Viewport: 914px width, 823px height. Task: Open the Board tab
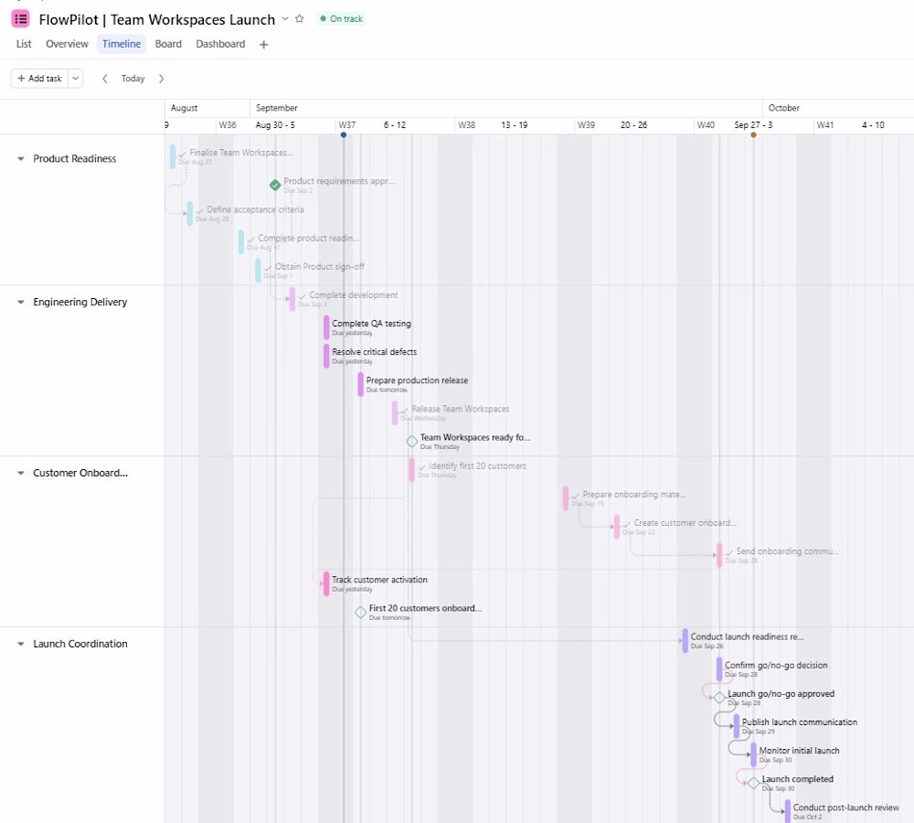pos(168,44)
